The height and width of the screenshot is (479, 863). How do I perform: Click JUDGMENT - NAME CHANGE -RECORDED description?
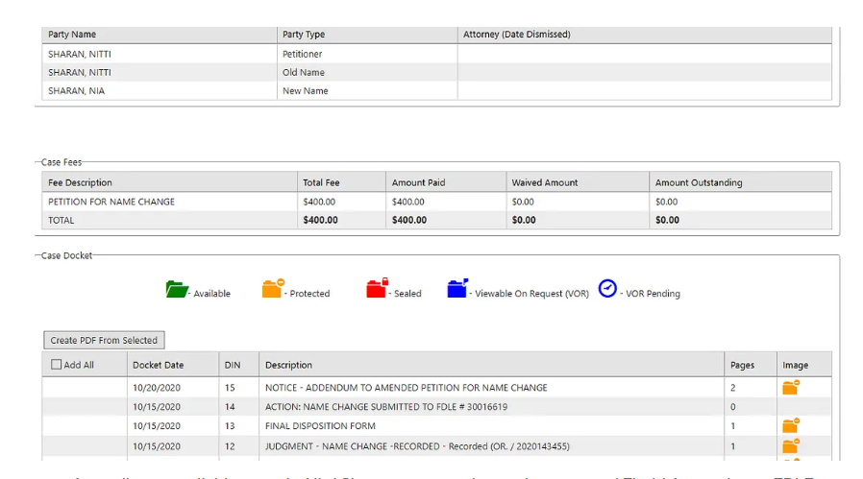coord(417,446)
